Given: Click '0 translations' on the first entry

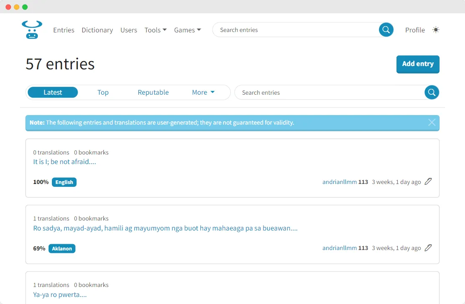Looking at the screenshot, I should pos(51,152).
